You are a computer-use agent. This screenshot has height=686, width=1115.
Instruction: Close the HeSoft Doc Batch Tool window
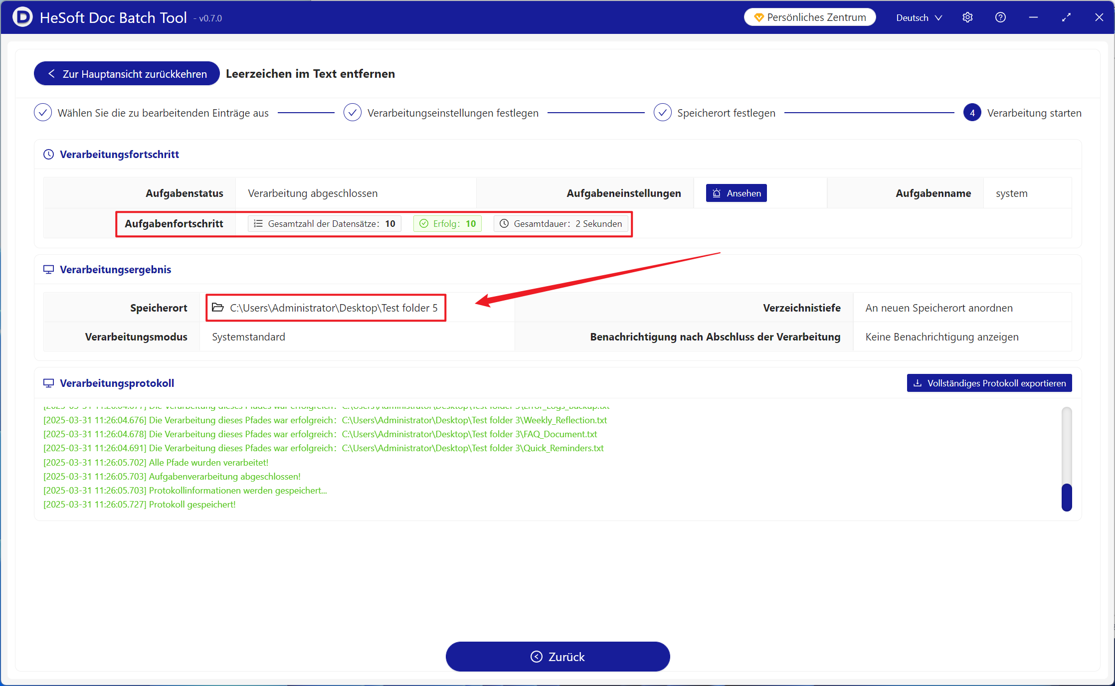coord(1099,17)
